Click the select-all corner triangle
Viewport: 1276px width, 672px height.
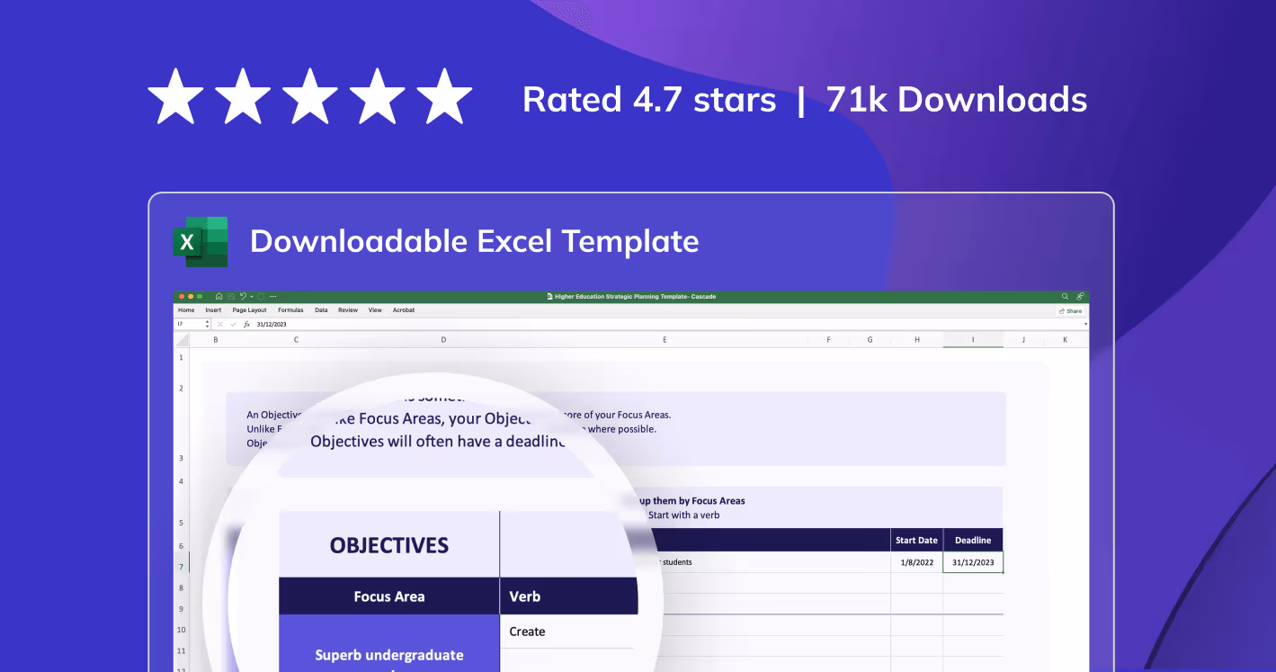click(182, 340)
